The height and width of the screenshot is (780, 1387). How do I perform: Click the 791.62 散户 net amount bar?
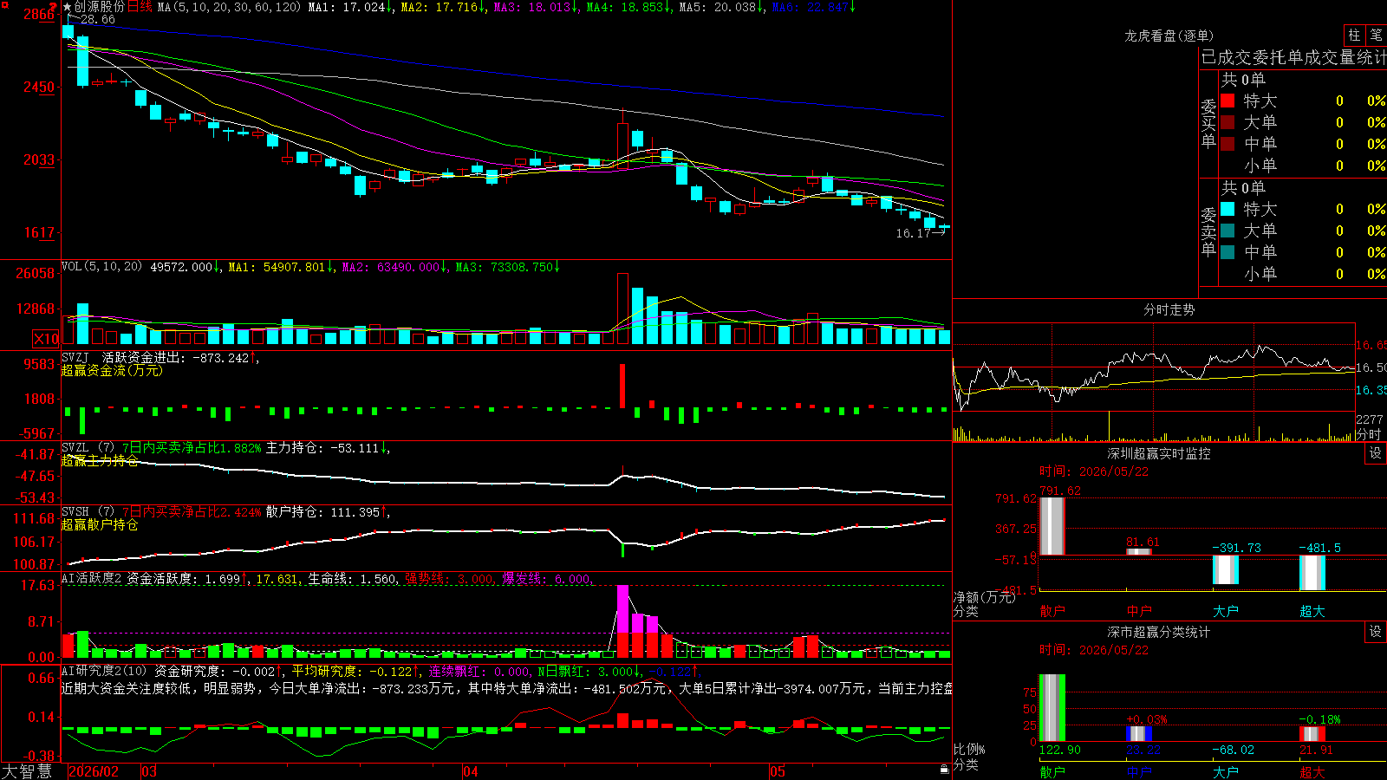coord(1052,526)
